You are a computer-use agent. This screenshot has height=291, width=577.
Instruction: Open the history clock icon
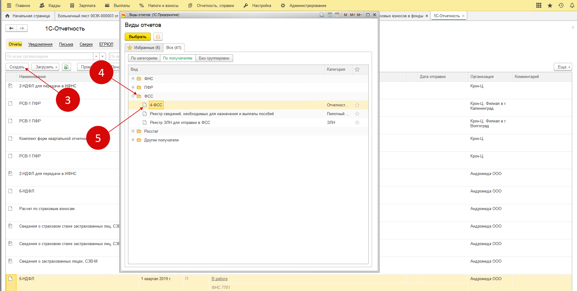pyautogui.click(x=561, y=5)
